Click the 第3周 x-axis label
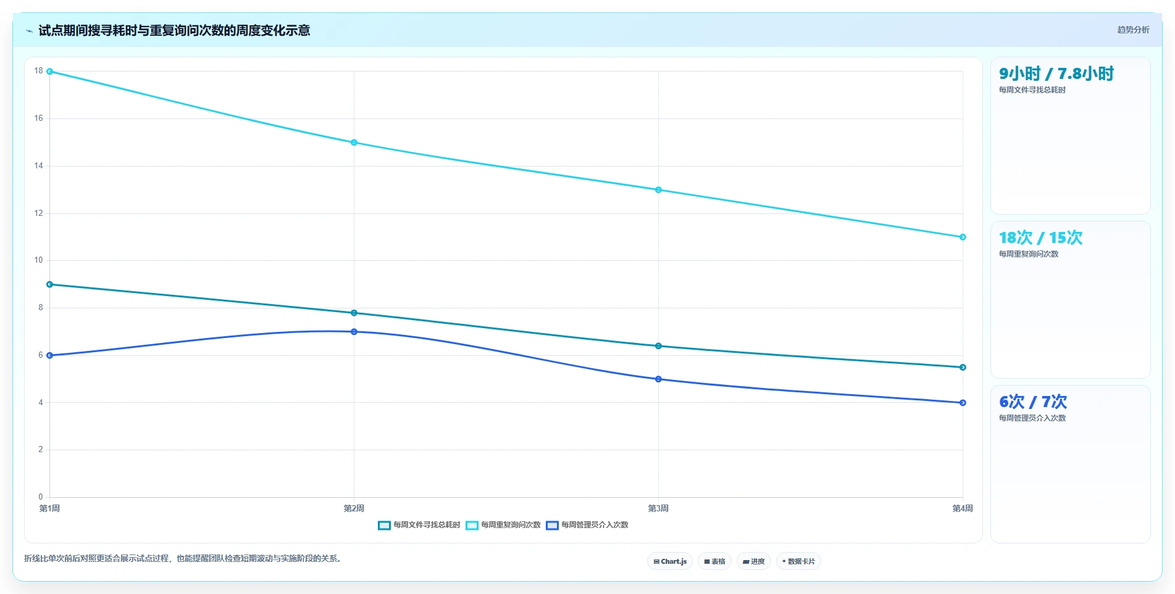Screen dimensions: 1175x594 coord(658,508)
